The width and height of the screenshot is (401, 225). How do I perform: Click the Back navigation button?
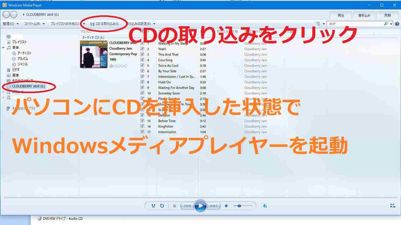point(6,14)
